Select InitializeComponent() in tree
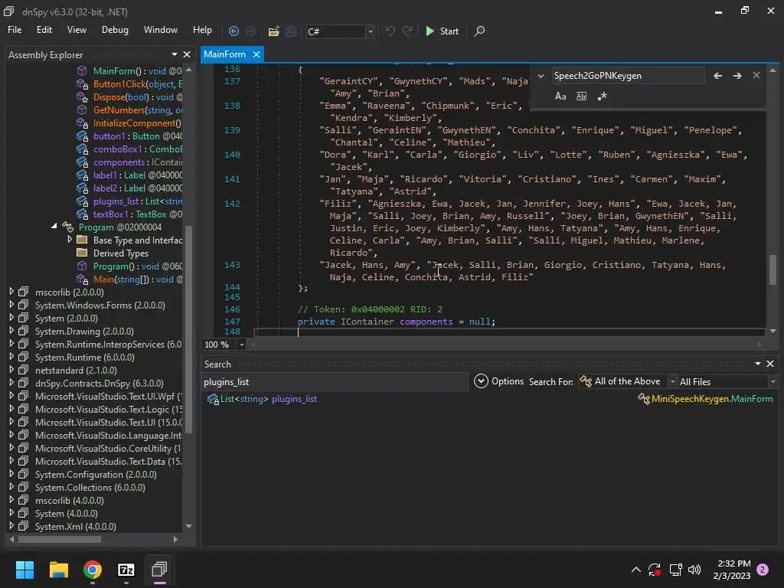The image size is (784, 588). [x=129, y=123]
